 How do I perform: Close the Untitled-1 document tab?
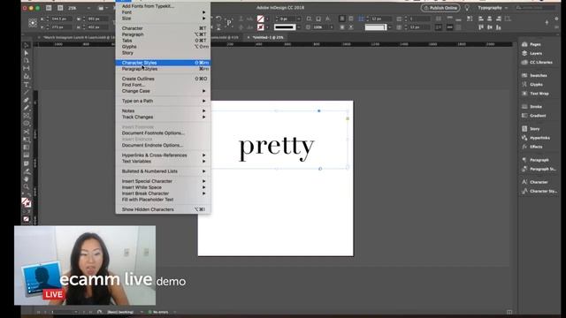coord(249,37)
